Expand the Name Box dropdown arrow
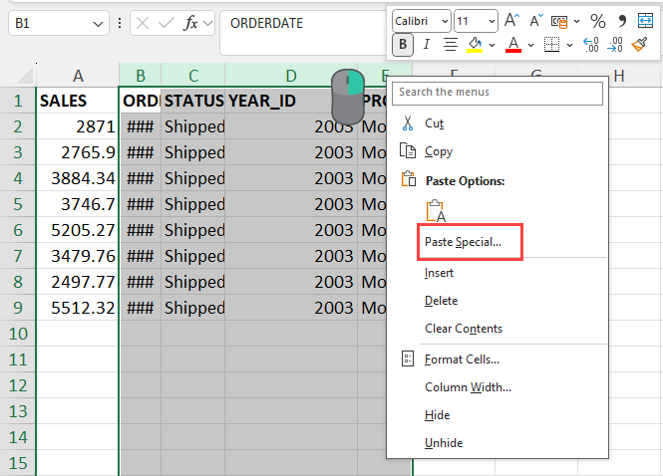The width and height of the screenshot is (663, 476). (x=98, y=23)
